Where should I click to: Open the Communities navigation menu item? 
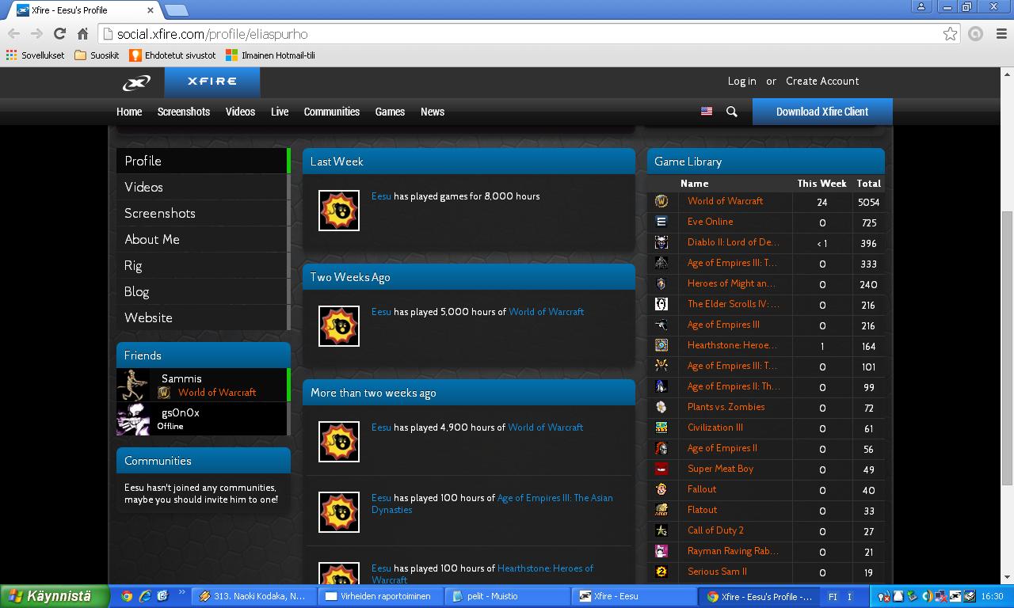pyautogui.click(x=331, y=112)
